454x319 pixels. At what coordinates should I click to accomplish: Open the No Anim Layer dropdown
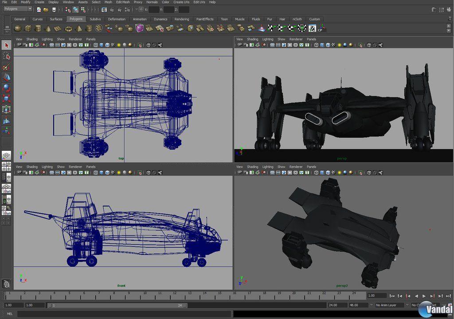pyautogui.click(x=390, y=305)
